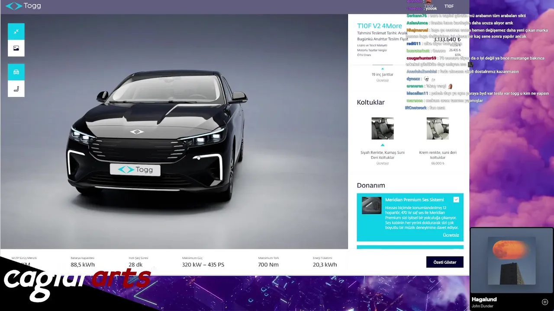Image resolution: width=554 pixels, height=311 pixels.
Task: Click the 700 Nm torque value
Action: (x=268, y=265)
